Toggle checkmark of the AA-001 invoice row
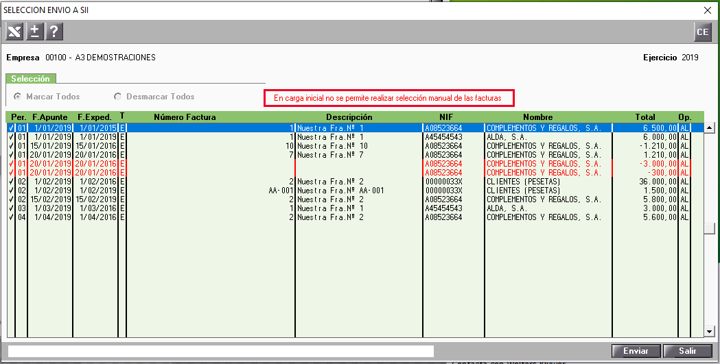Image resolution: width=720 pixels, height=364 pixels. pyautogui.click(x=11, y=191)
